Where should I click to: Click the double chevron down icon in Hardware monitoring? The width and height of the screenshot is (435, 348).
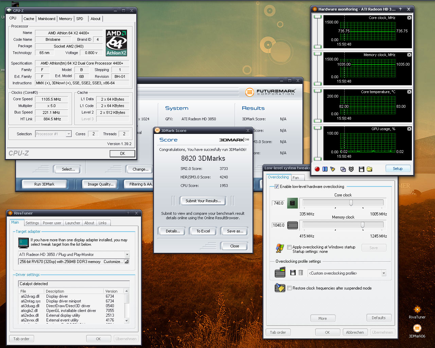351,169
